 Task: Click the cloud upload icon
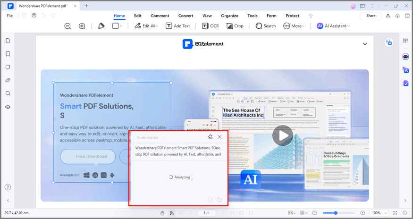(397, 16)
